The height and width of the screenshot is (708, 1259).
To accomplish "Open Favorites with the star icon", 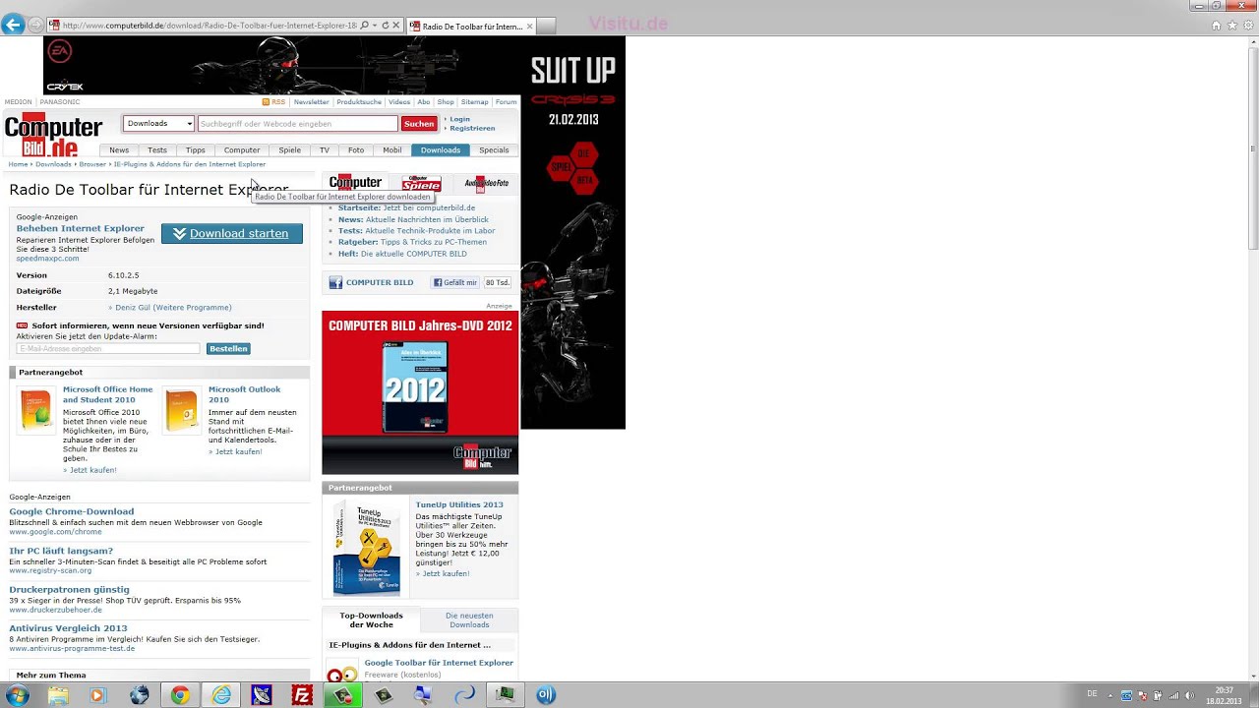I will (1231, 26).
